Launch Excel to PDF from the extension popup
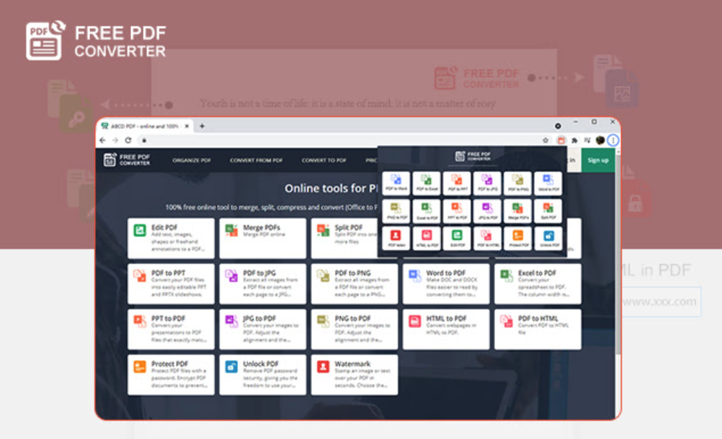 [x=426, y=210]
